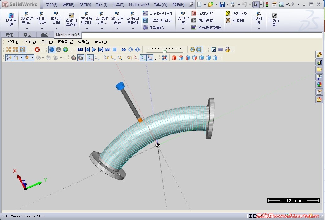Click the red stop simulation X icon
Viewport: 325px width, 220px height.
[37, 50]
